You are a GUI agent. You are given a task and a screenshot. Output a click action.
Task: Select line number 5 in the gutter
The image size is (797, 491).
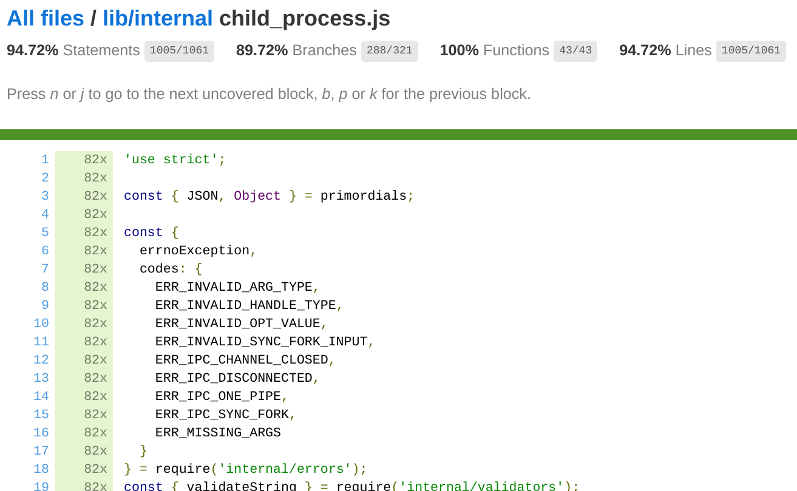click(x=45, y=232)
